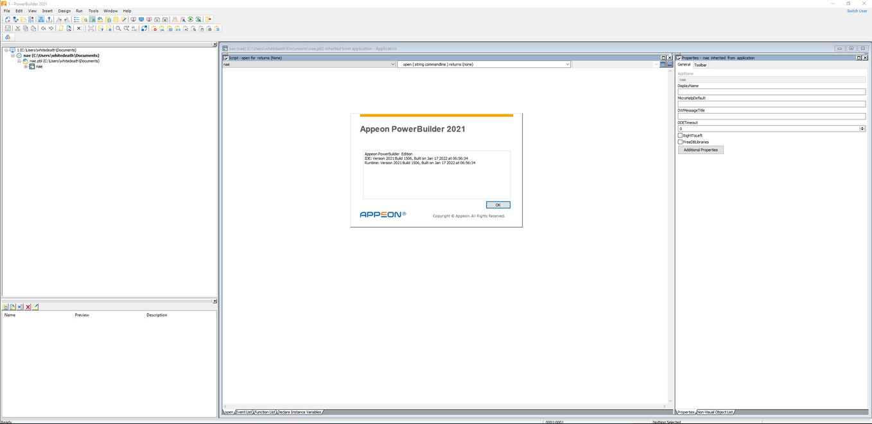Image resolution: width=872 pixels, height=424 pixels.
Task: Switch to Non-Visual Object List tab
Action: pos(715,412)
